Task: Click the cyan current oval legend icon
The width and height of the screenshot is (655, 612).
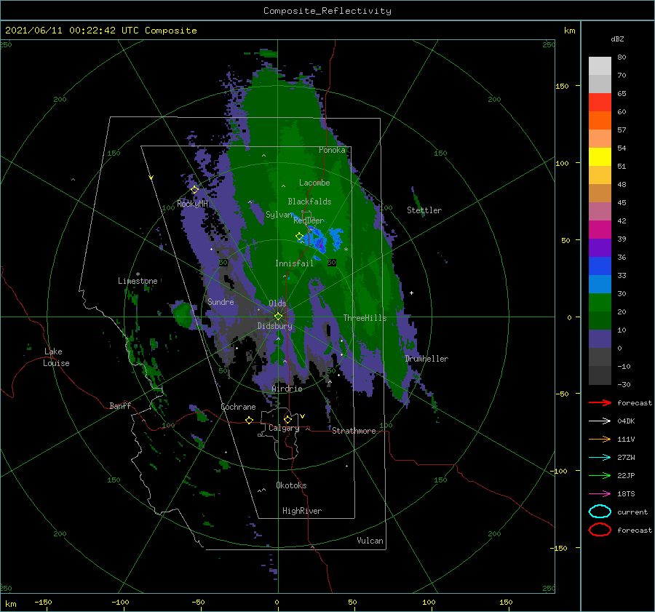Action: [x=600, y=512]
